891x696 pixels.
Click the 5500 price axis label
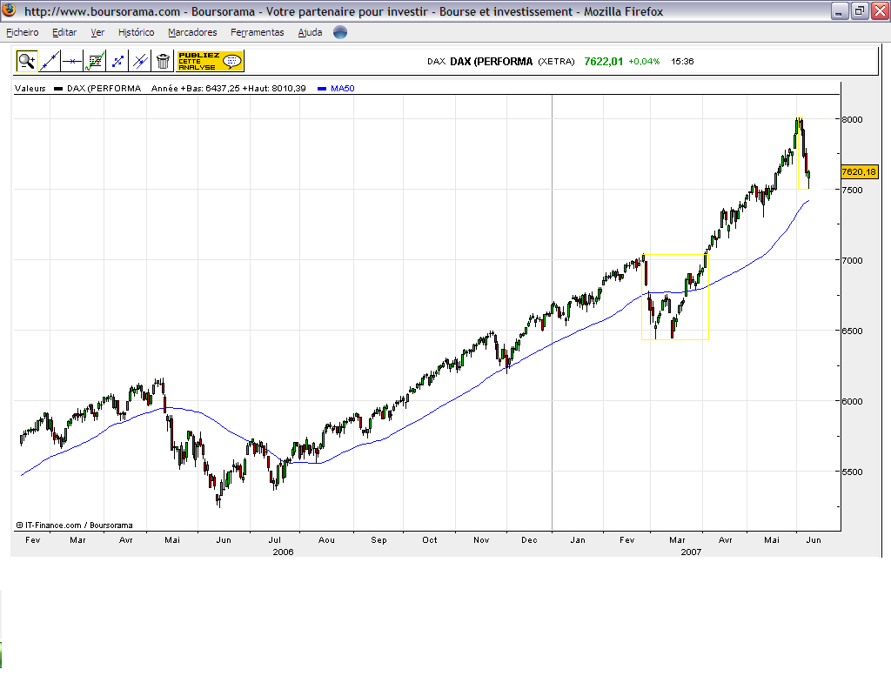point(852,472)
